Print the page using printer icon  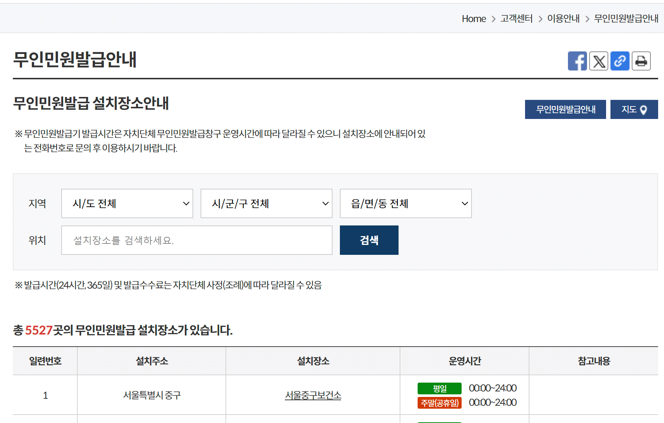(641, 61)
